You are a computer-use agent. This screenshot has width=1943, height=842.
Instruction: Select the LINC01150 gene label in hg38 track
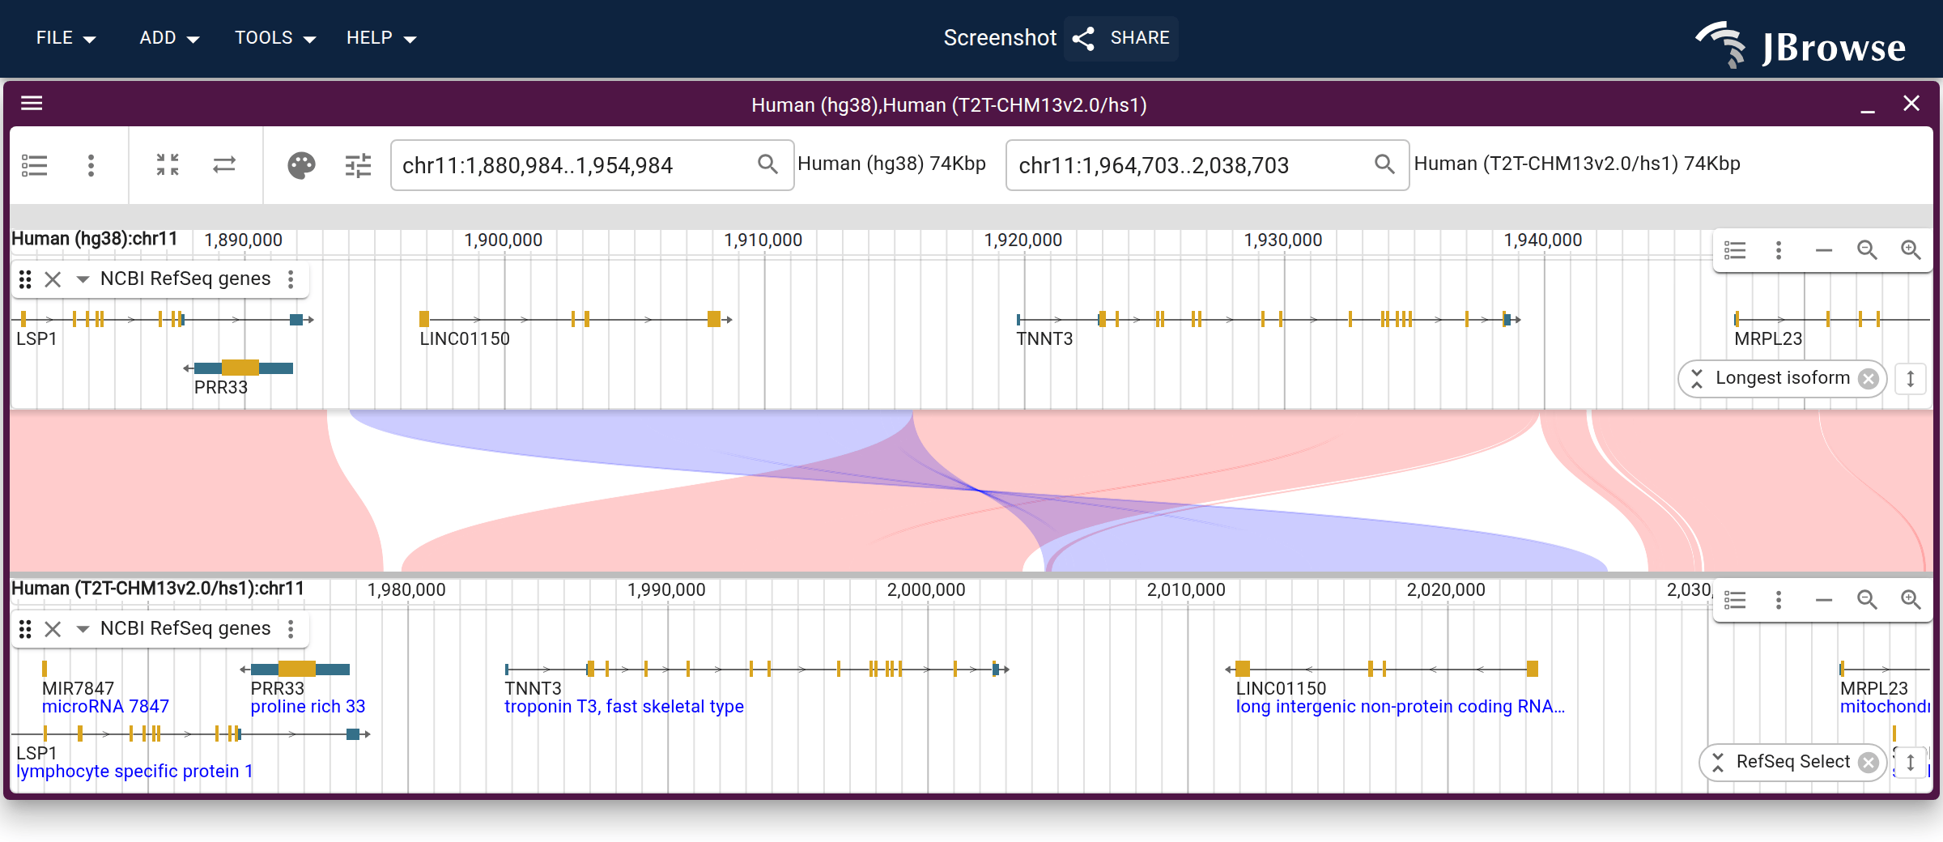[x=465, y=339]
